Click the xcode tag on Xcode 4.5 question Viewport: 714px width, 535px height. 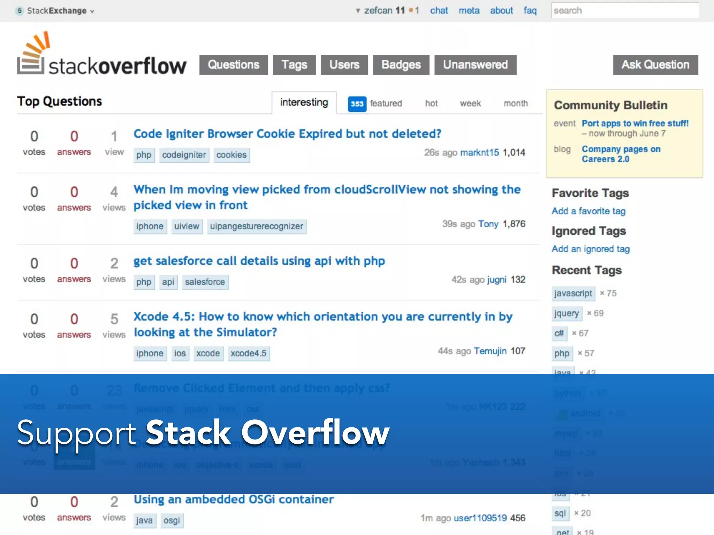[208, 354]
